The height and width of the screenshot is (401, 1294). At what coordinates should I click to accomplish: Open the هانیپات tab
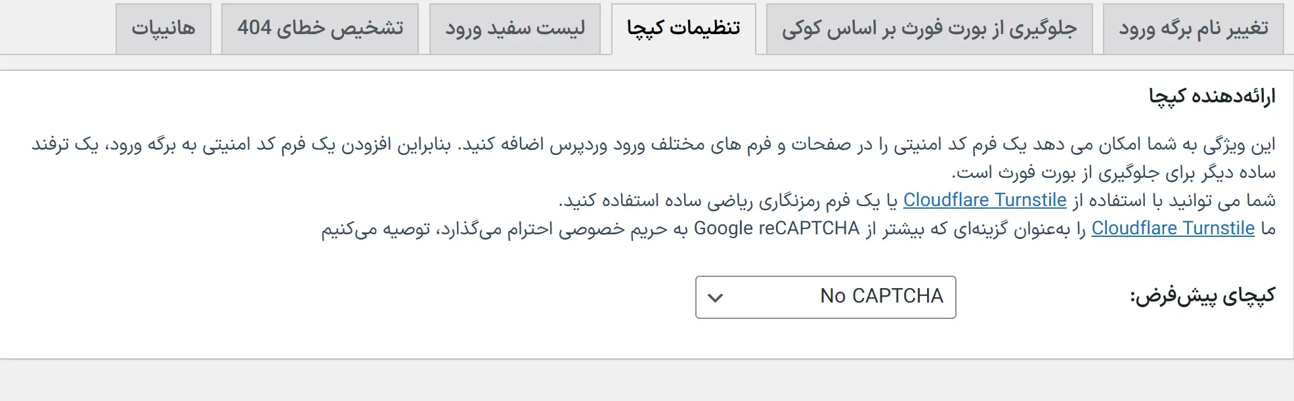tap(163, 29)
